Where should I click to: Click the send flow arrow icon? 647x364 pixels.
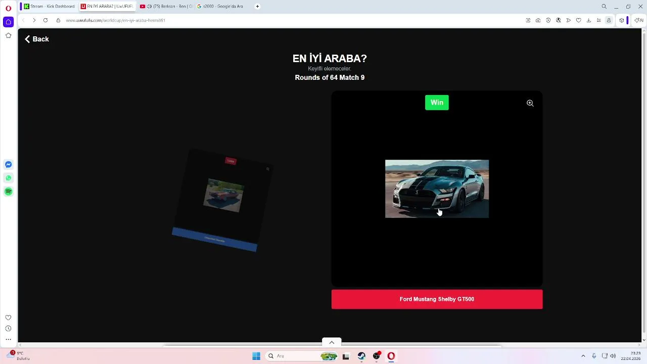[x=569, y=20]
